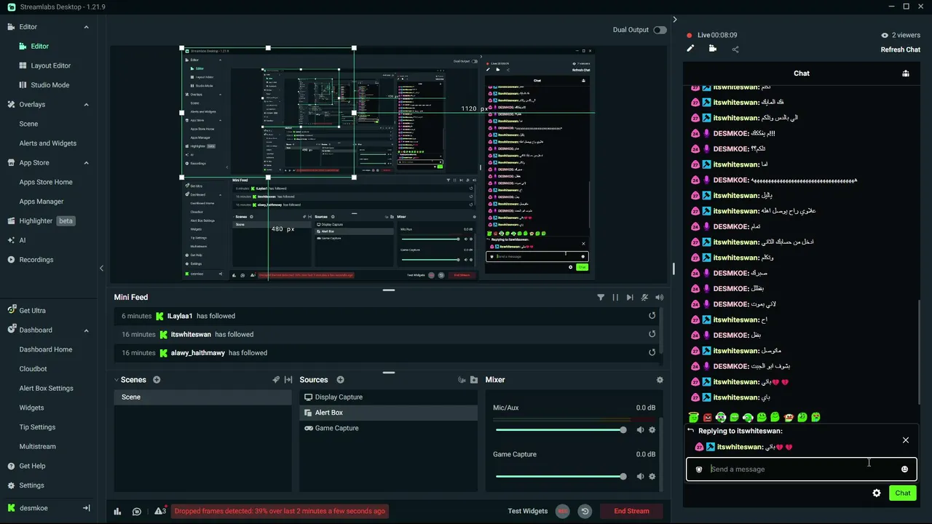Pause the Mini Feed alert queue

[x=615, y=297]
